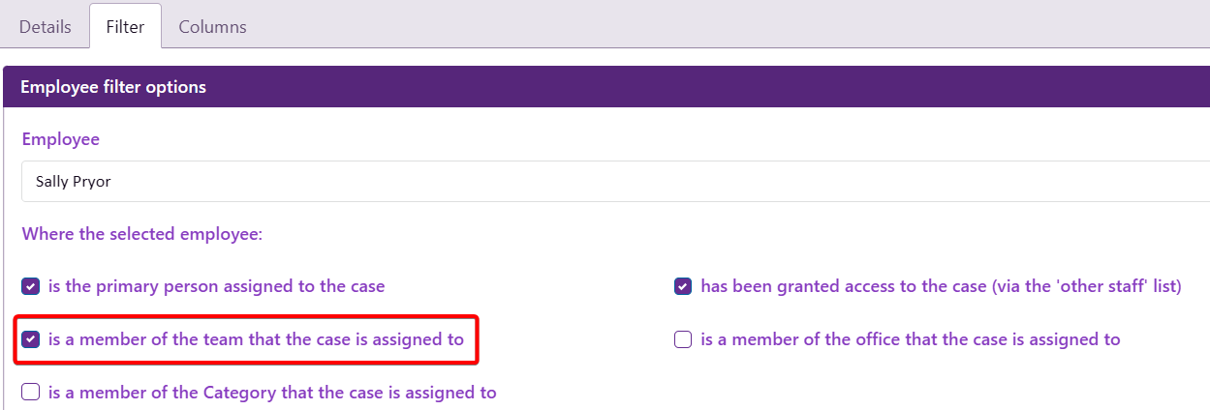Viewport: 1210px width, 410px height.
Task: Switch to the Details tab
Action: pyautogui.click(x=46, y=27)
